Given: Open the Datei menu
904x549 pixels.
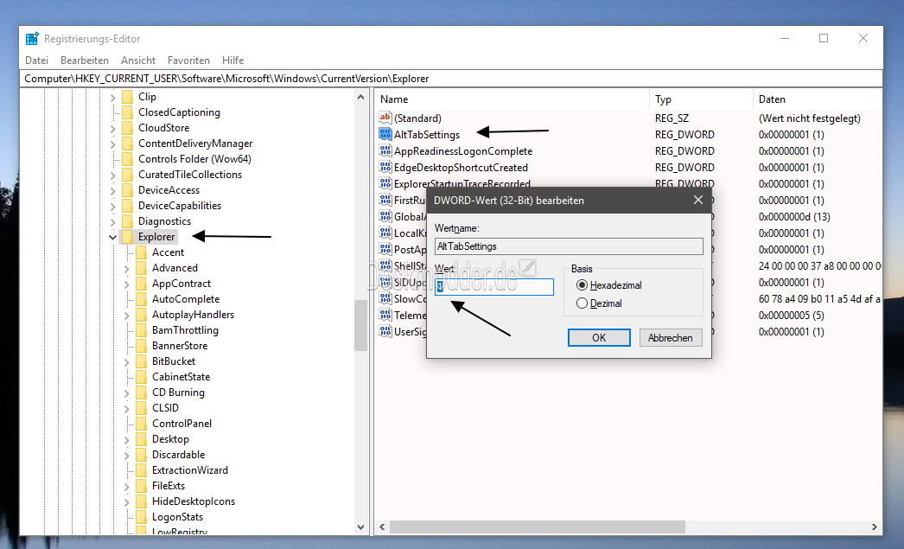Looking at the screenshot, I should (x=37, y=60).
